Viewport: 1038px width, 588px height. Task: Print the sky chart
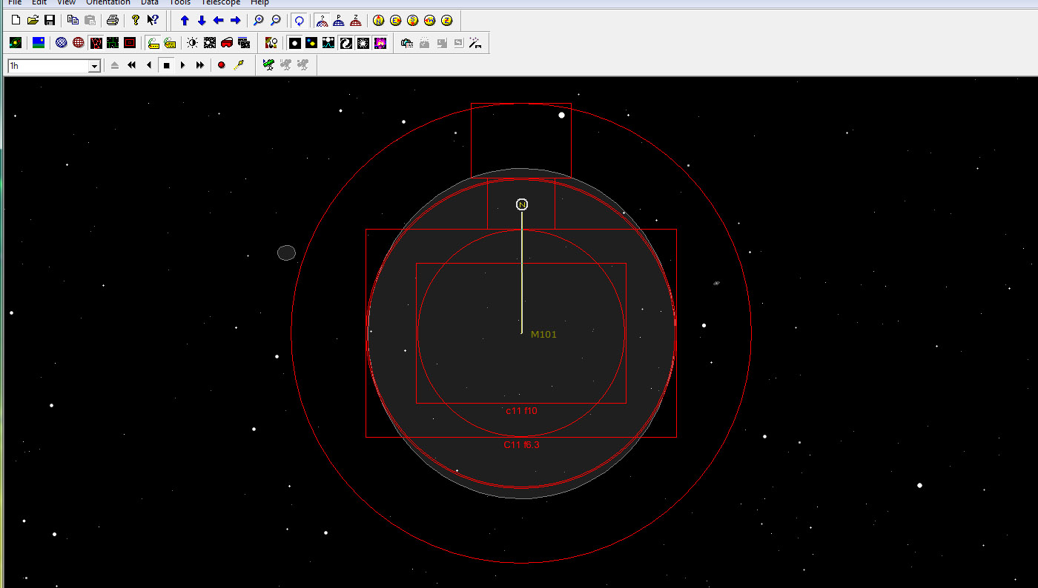click(113, 20)
